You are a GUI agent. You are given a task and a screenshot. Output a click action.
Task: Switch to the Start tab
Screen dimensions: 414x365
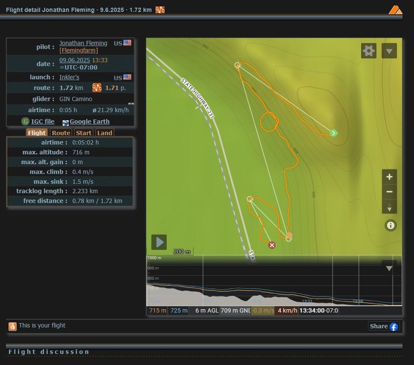click(84, 133)
